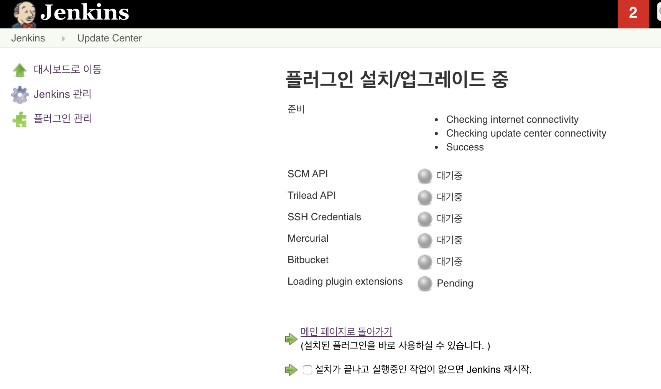Click Mercurial status ball icon

click(424, 241)
